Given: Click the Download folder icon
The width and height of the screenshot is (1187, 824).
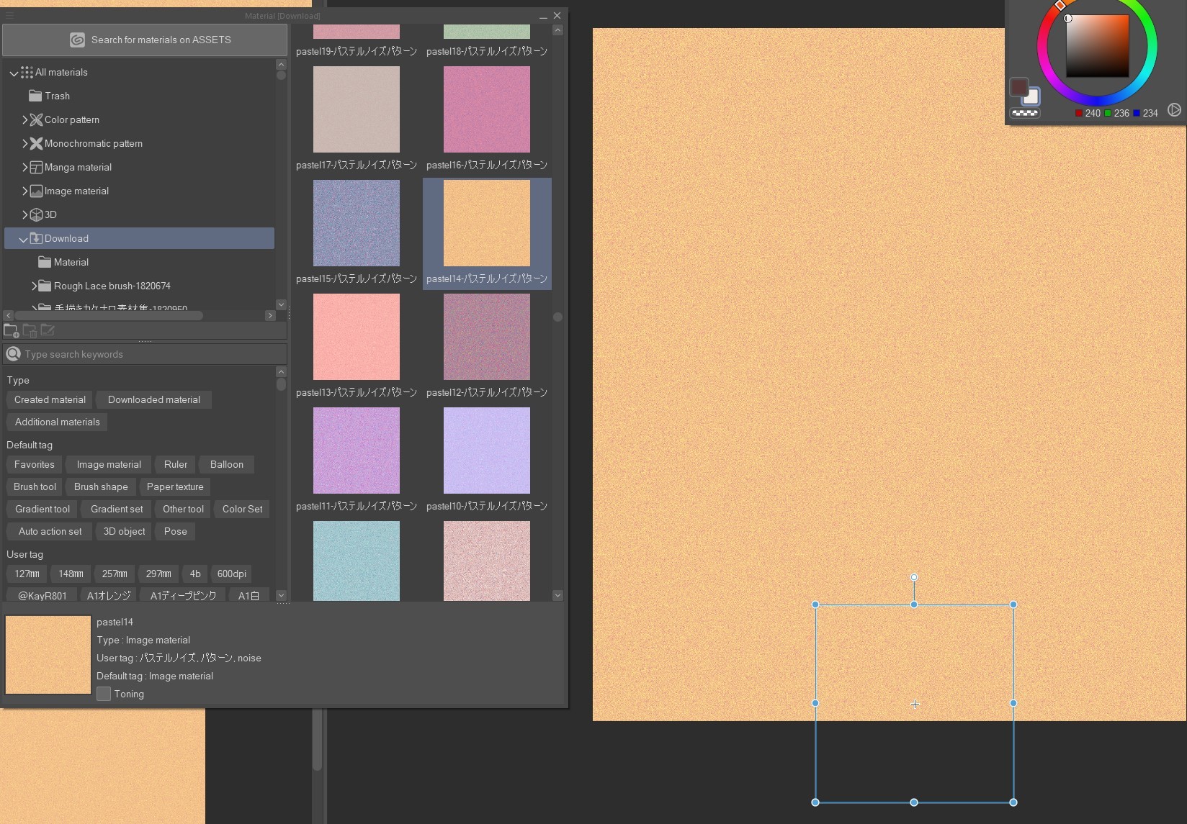Looking at the screenshot, I should [36, 238].
